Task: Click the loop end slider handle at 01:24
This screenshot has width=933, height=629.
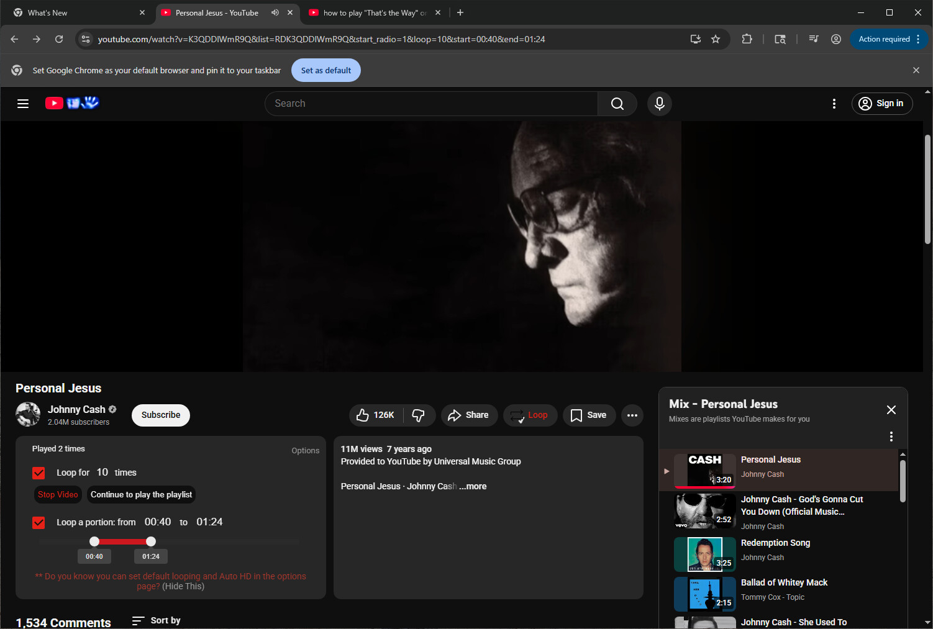Action: (x=151, y=541)
